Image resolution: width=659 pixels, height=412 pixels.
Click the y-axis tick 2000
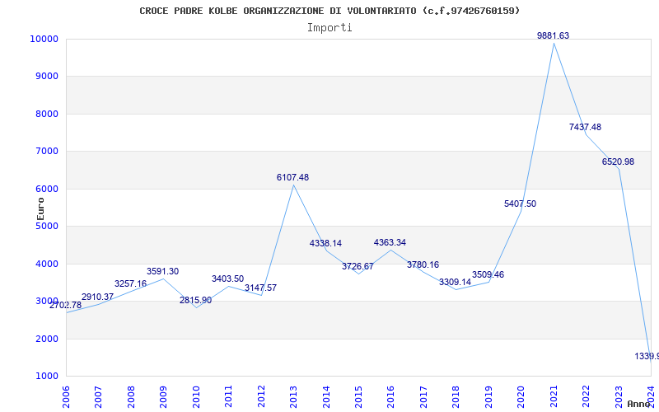click(x=46, y=339)
